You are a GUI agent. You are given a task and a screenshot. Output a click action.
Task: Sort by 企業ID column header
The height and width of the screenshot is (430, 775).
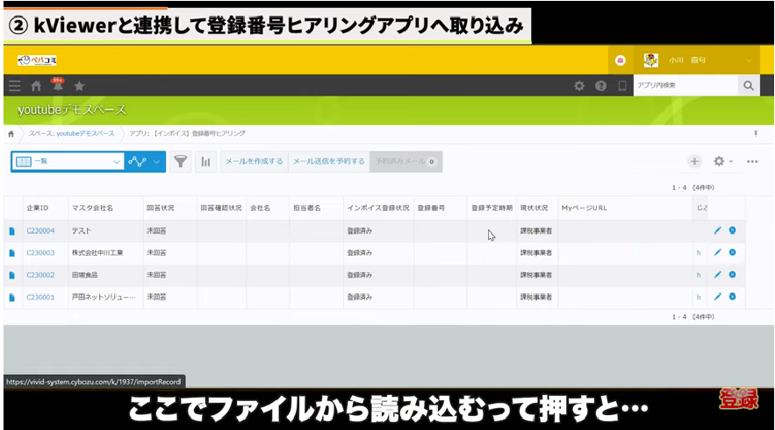pyautogui.click(x=38, y=208)
